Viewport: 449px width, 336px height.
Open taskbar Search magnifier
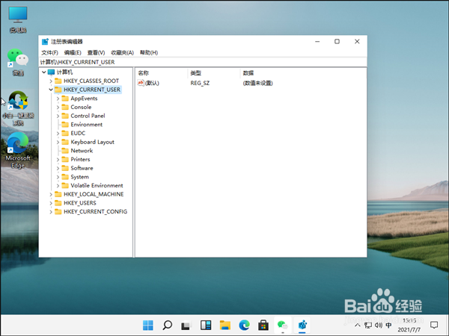coord(167,325)
